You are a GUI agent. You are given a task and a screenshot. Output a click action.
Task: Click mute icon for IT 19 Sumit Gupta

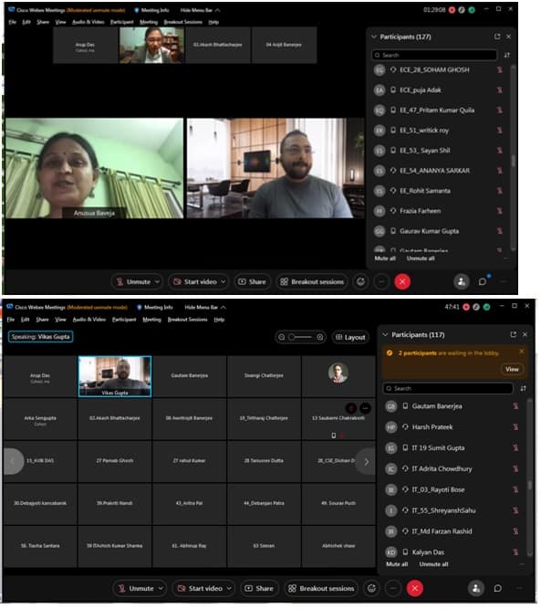coord(515,448)
